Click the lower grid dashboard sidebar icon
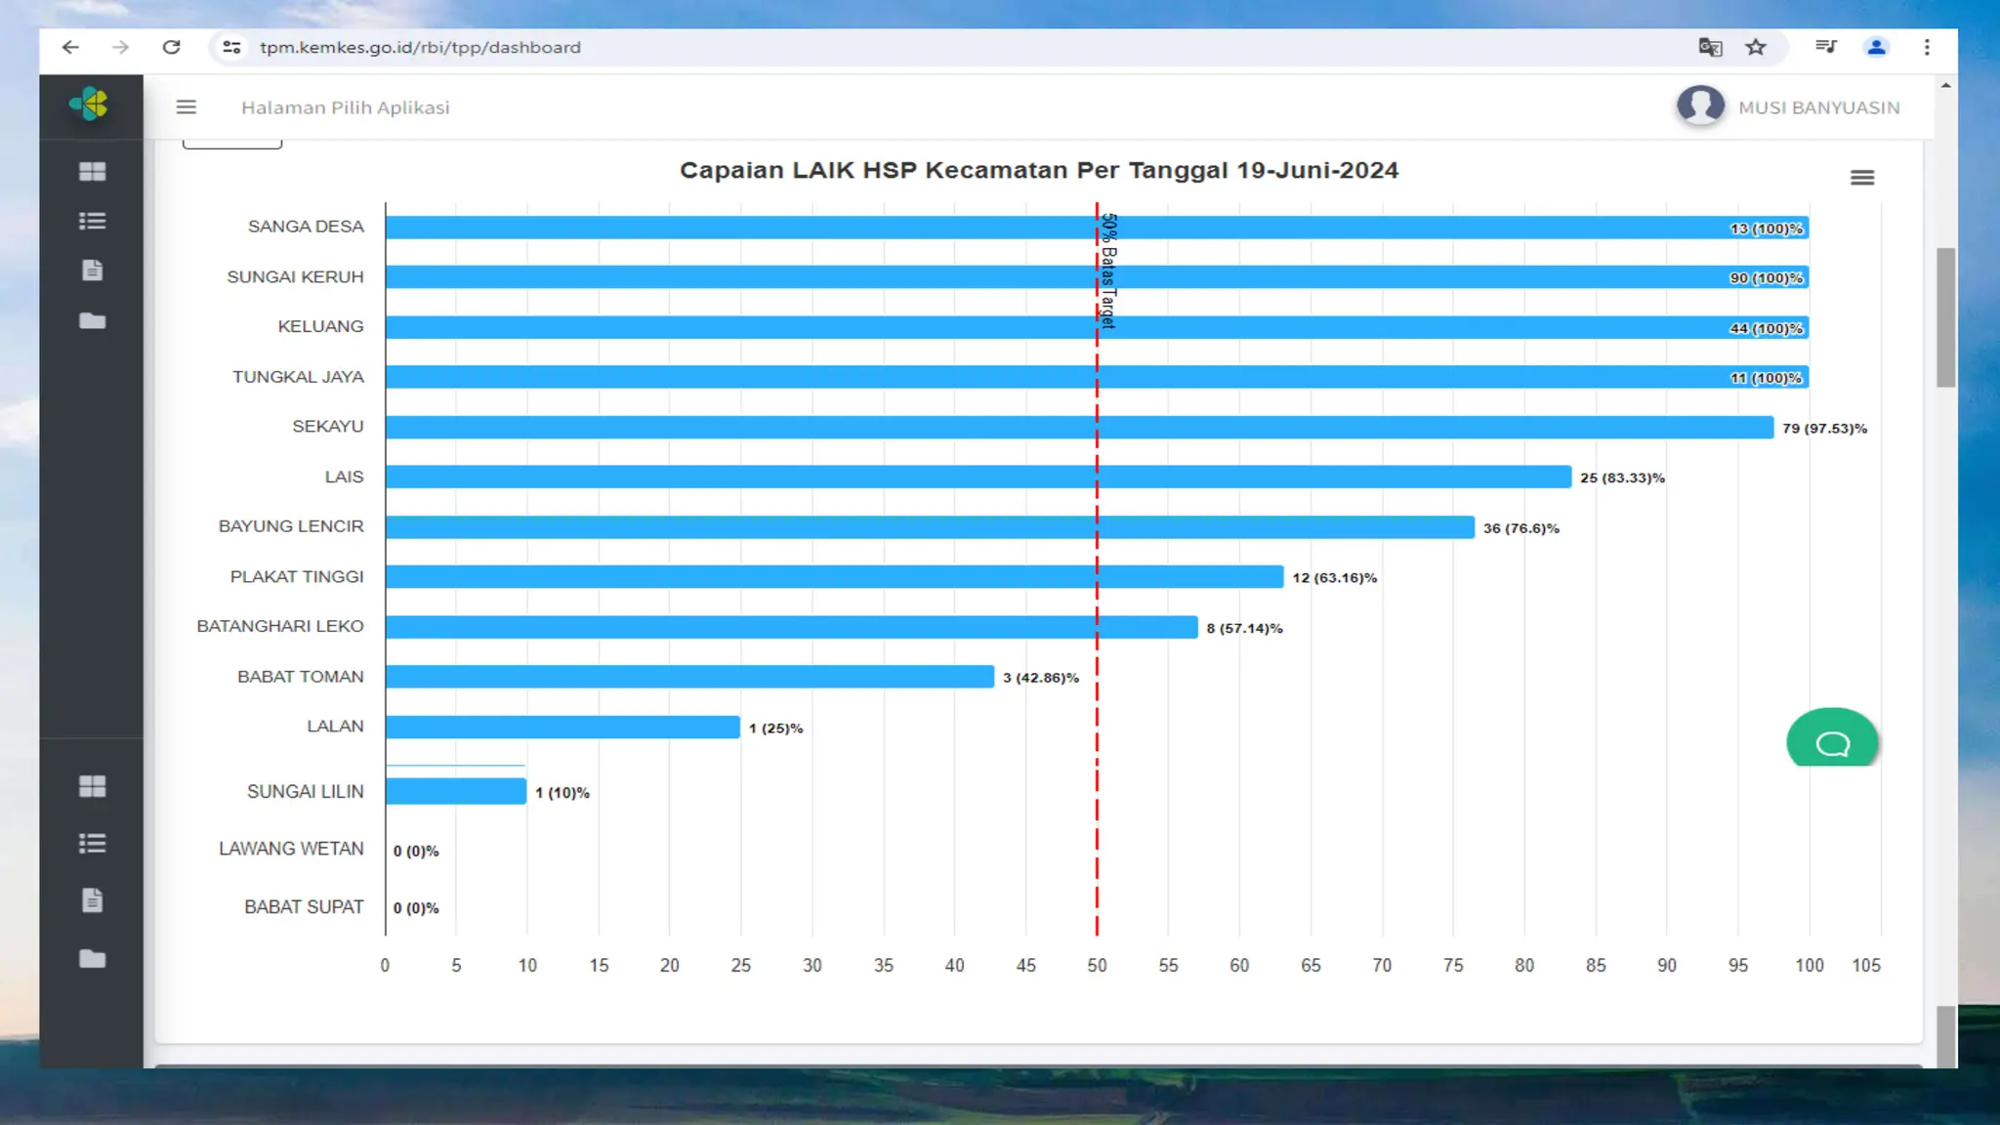 pyautogui.click(x=92, y=786)
